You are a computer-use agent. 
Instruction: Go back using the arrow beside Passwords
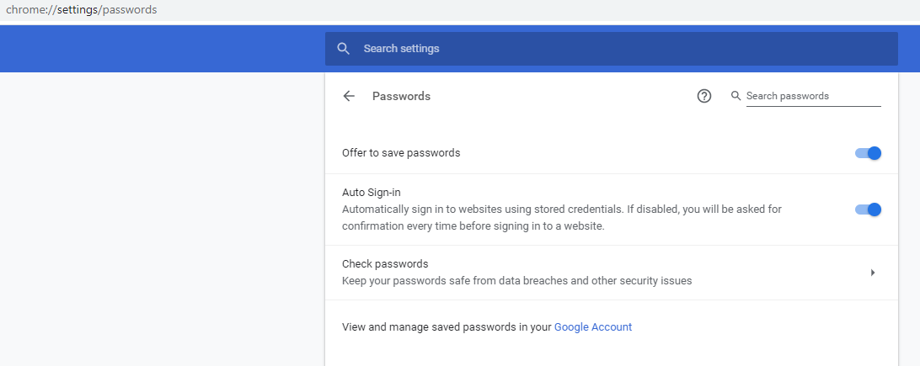pyautogui.click(x=349, y=96)
